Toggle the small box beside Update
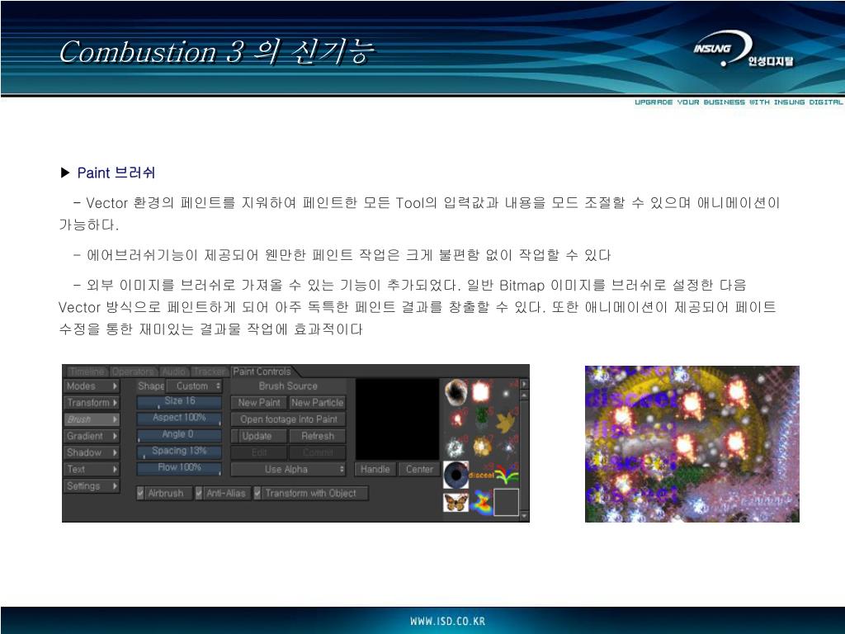845x634 pixels. tap(234, 436)
